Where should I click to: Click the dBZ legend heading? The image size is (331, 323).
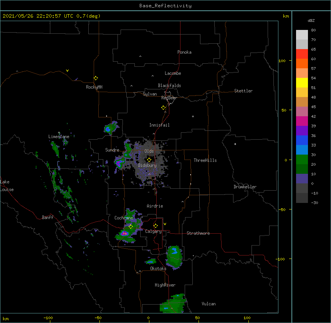311,20
